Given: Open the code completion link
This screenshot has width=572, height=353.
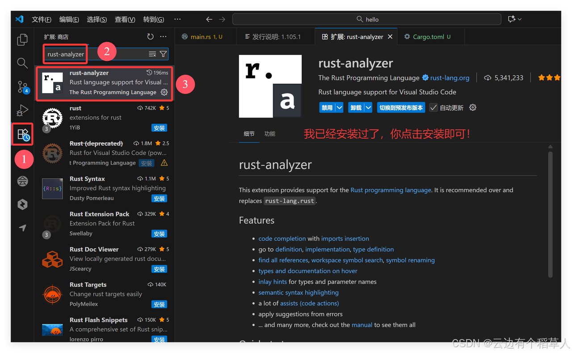Looking at the screenshot, I should click(282, 238).
